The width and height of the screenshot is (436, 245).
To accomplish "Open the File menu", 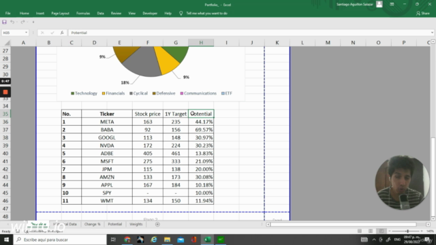I will pos(7,13).
